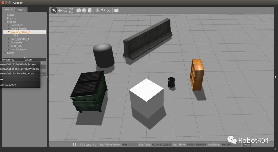The width and height of the screenshot is (278, 152).
Task: Click the Sim Time value field
Action: pos(161,145)
